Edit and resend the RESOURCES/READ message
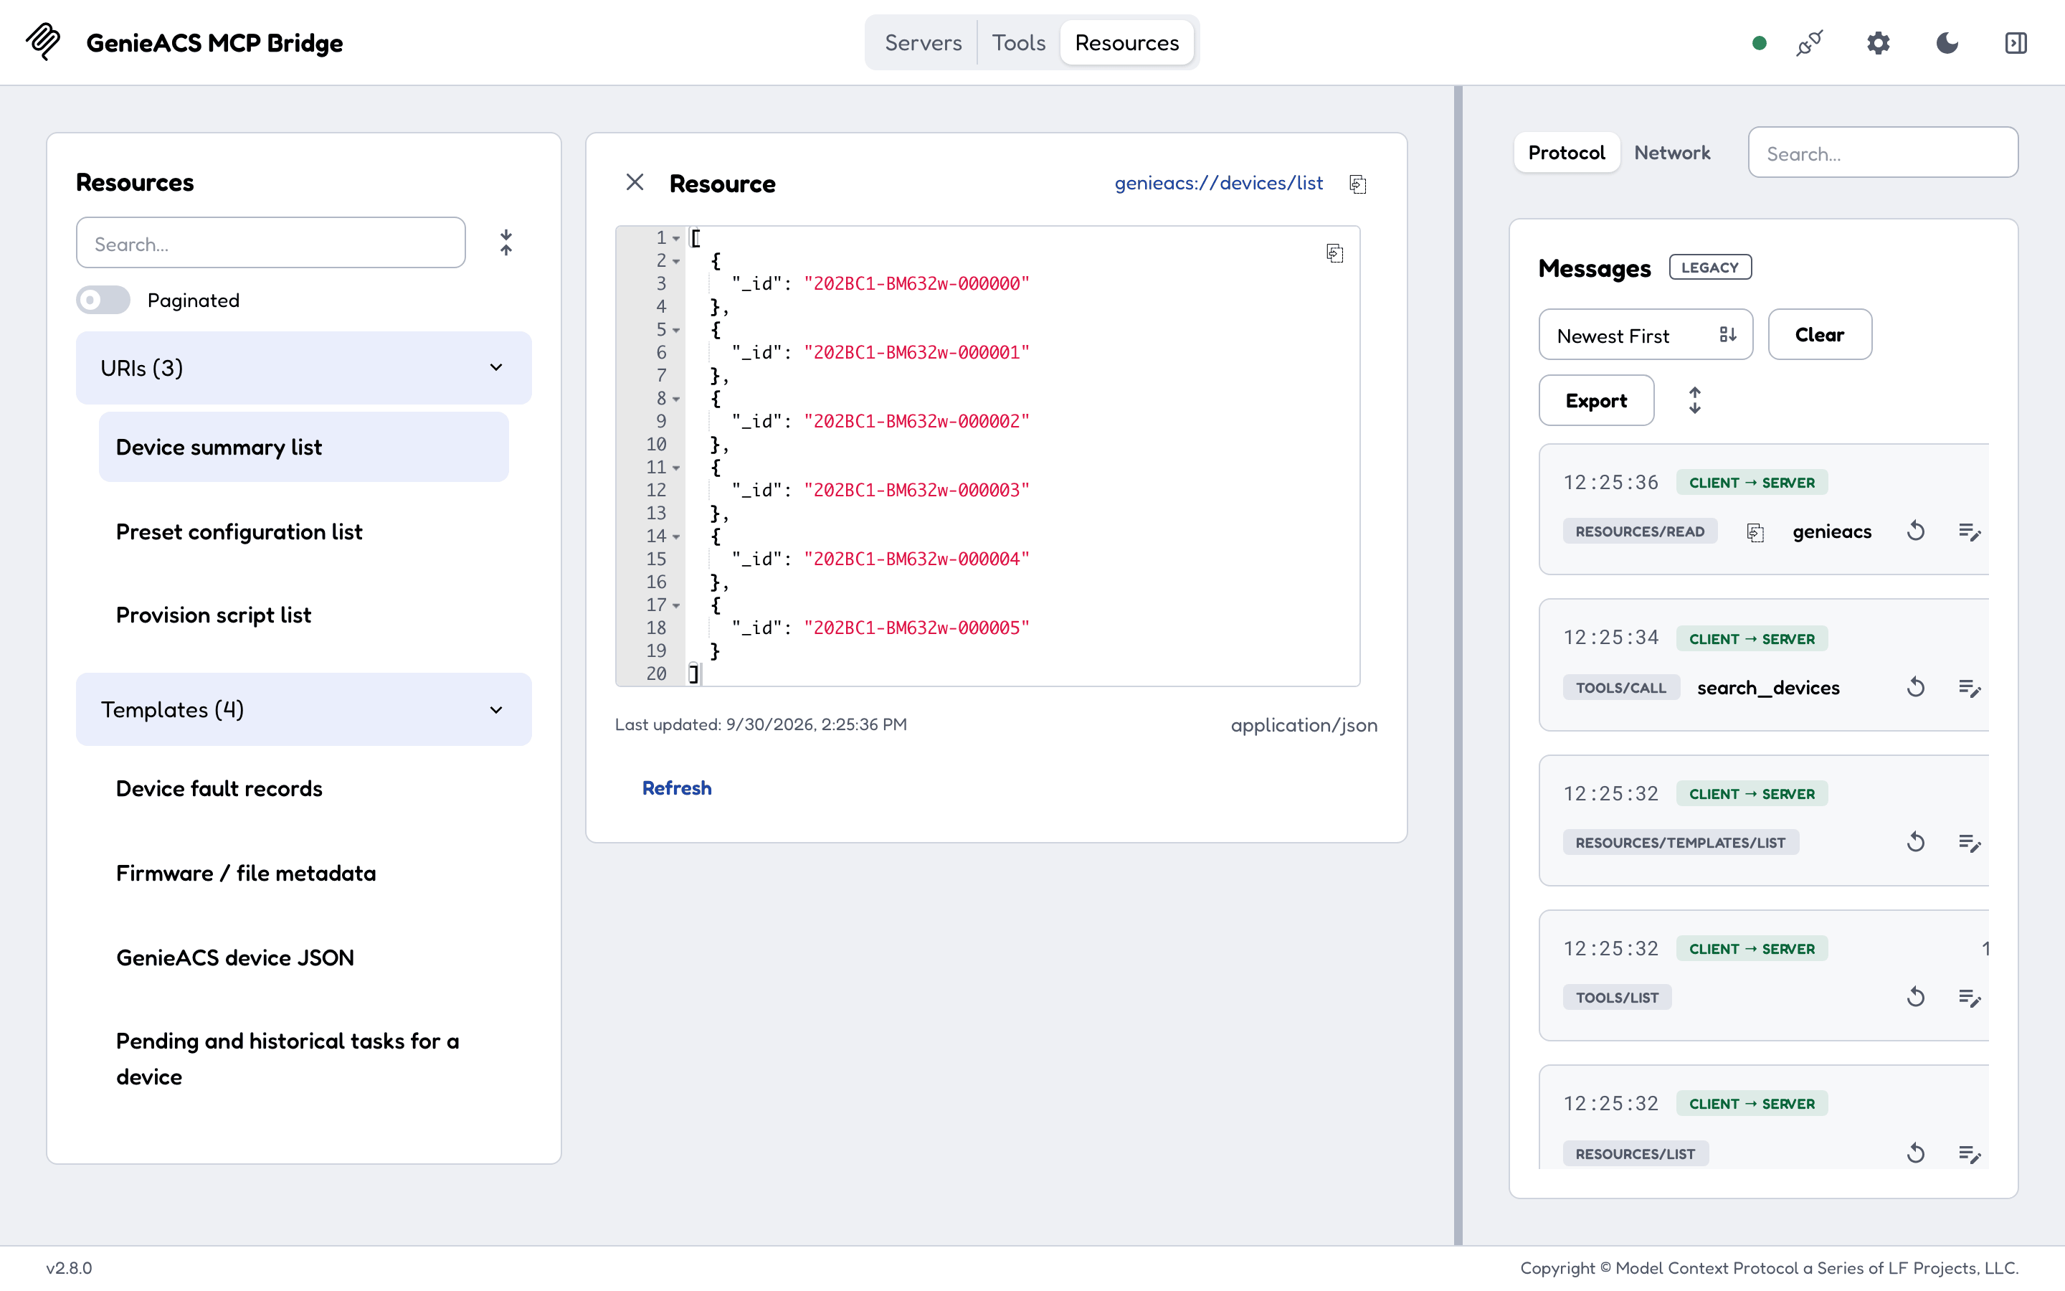Image resolution: width=2065 pixels, height=1291 pixels. click(x=1970, y=532)
